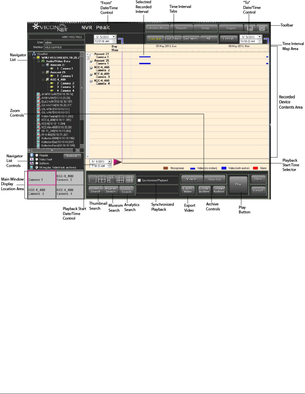
Task: Click the Arecont 25 device icon in navigator
Action: coord(47,72)
